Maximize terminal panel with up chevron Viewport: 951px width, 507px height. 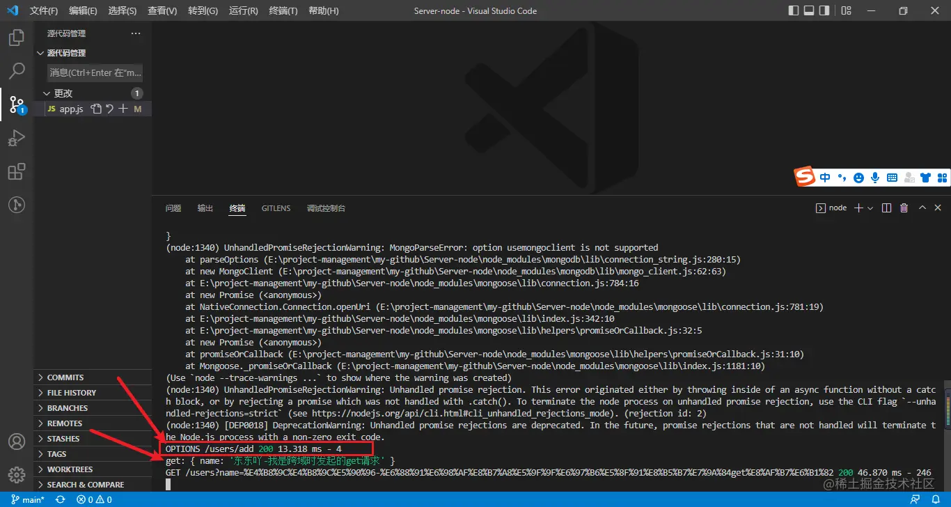click(922, 208)
